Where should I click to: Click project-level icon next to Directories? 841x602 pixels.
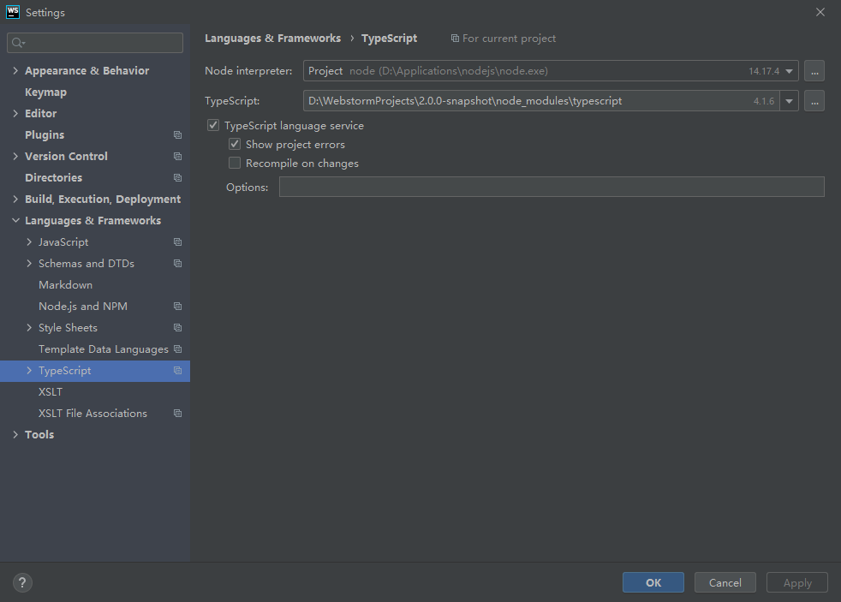click(x=177, y=178)
